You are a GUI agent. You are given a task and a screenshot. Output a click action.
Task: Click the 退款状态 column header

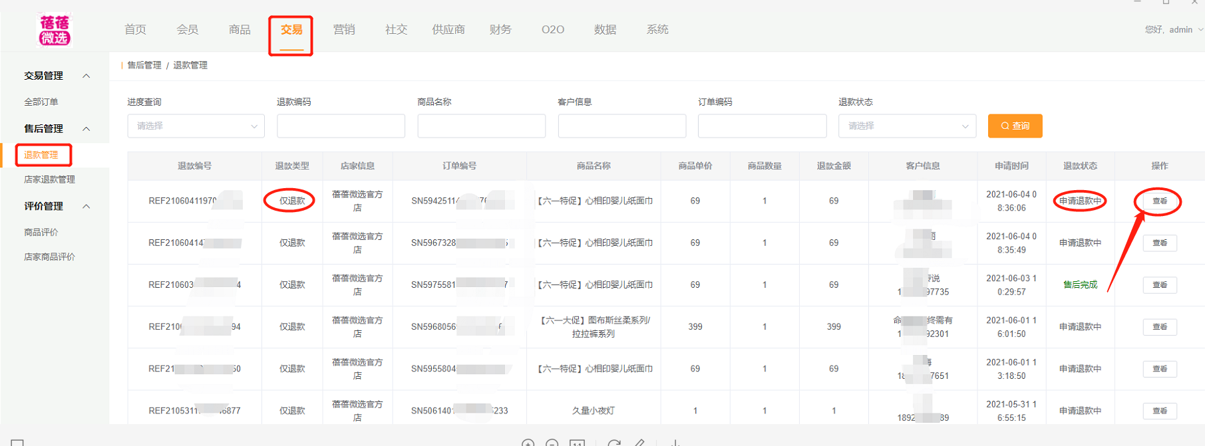point(1080,166)
